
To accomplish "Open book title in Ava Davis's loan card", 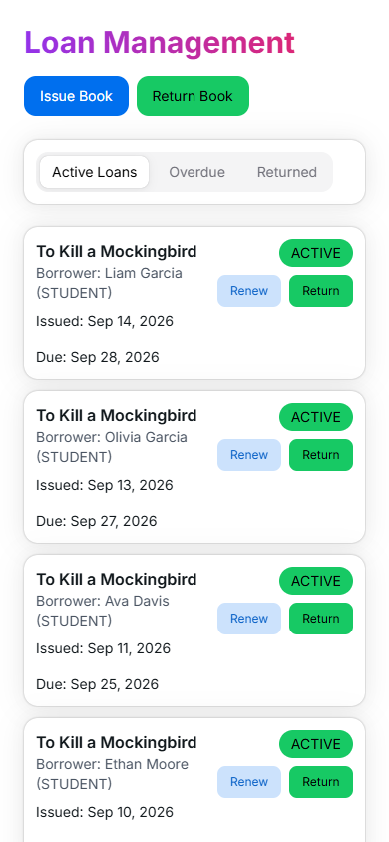I will [117, 579].
